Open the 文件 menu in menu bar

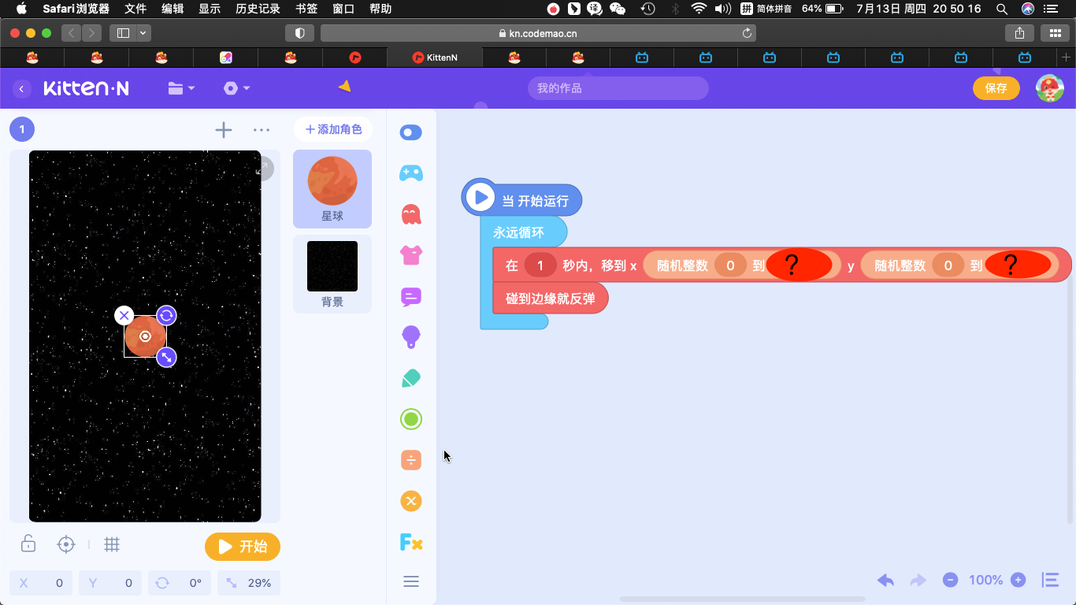tap(135, 9)
